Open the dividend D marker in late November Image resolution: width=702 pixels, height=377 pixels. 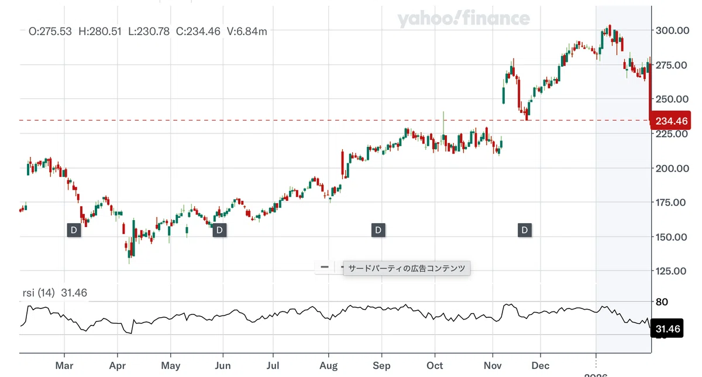[525, 230]
